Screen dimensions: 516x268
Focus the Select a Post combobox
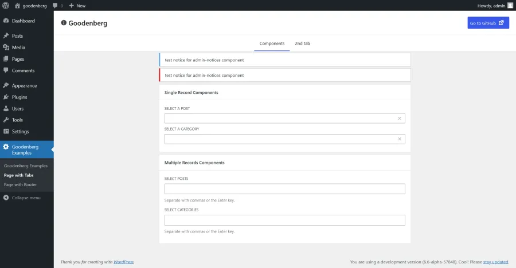pyautogui.click(x=284, y=119)
